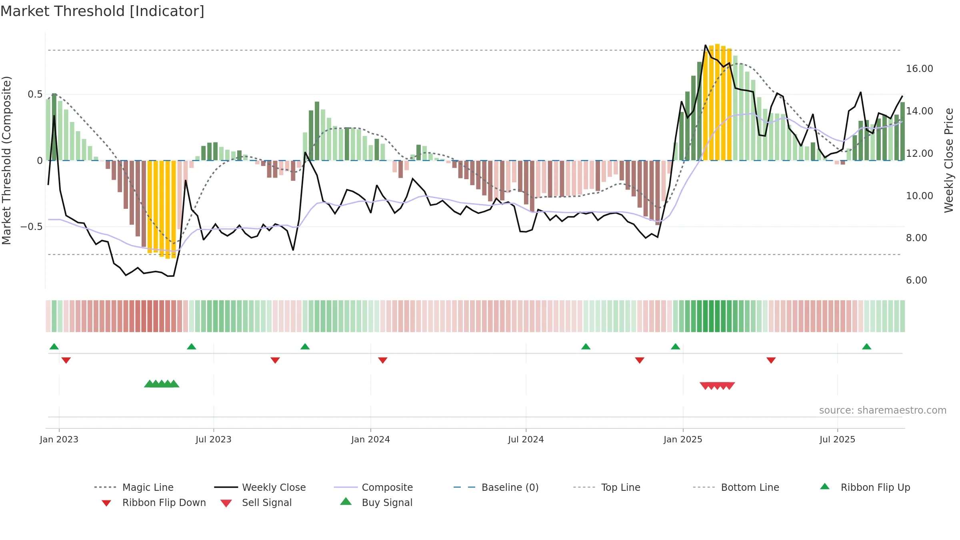960x540 pixels.
Task: Click the cluster of green buy signal triangles in 2023
Action: point(162,384)
